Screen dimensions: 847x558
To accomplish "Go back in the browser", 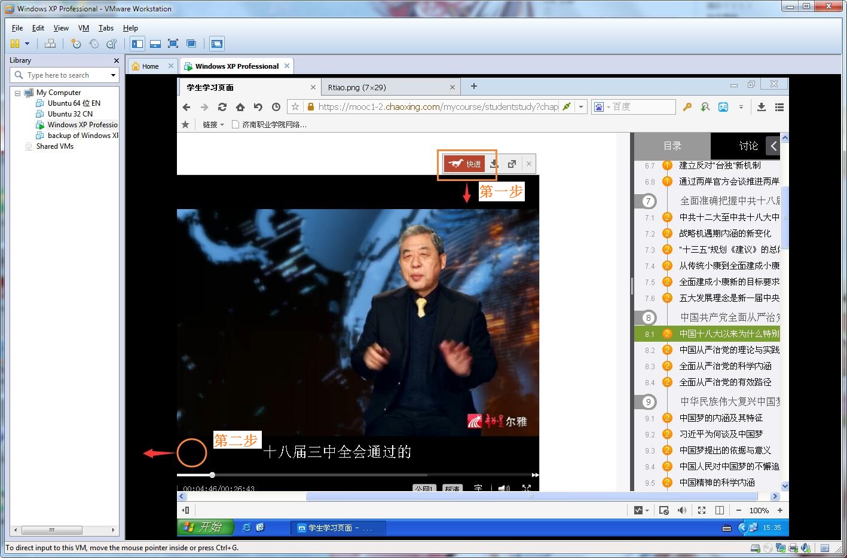I will pyautogui.click(x=186, y=107).
